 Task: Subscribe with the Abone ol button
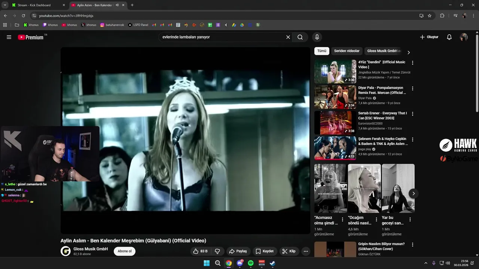[x=125, y=251]
